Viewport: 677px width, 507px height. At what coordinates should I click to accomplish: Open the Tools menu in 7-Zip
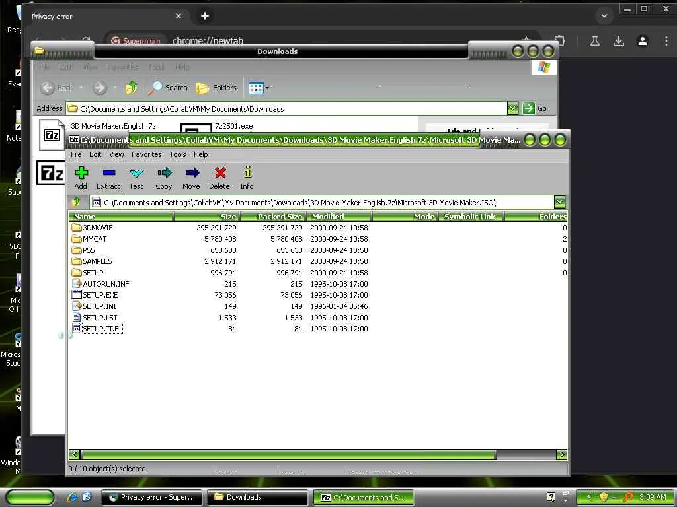coord(177,154)
